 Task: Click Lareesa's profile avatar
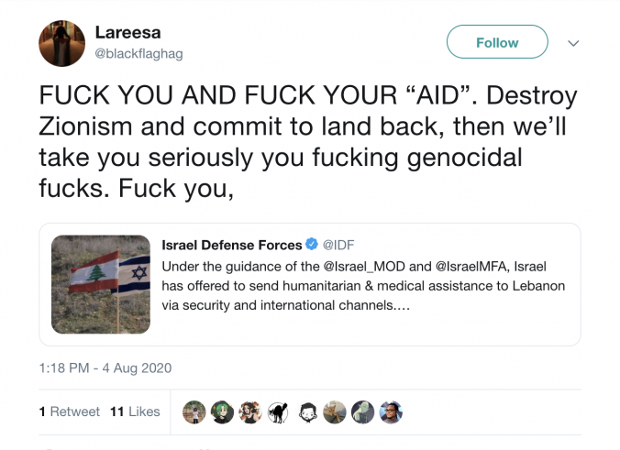(x=61, y=43)
